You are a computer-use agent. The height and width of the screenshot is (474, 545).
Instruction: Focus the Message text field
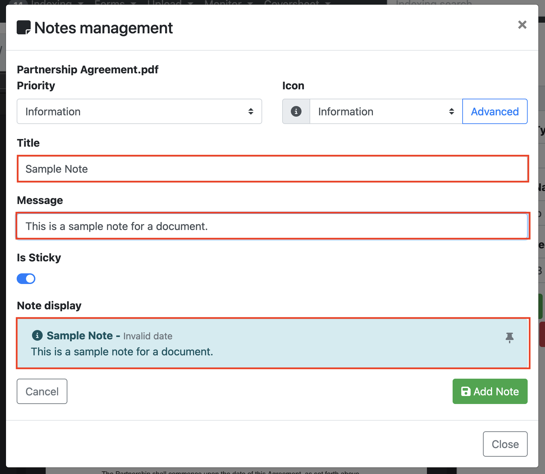click(272, 226)
